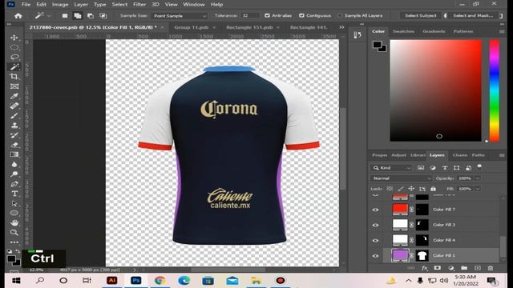
Task: Open the Fill slider dropdown arrow
Action: pos(478,189)
